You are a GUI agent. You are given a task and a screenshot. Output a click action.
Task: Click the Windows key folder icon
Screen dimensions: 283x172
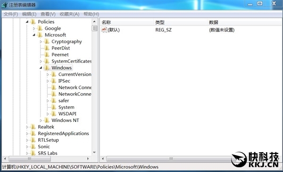point(47,68)
